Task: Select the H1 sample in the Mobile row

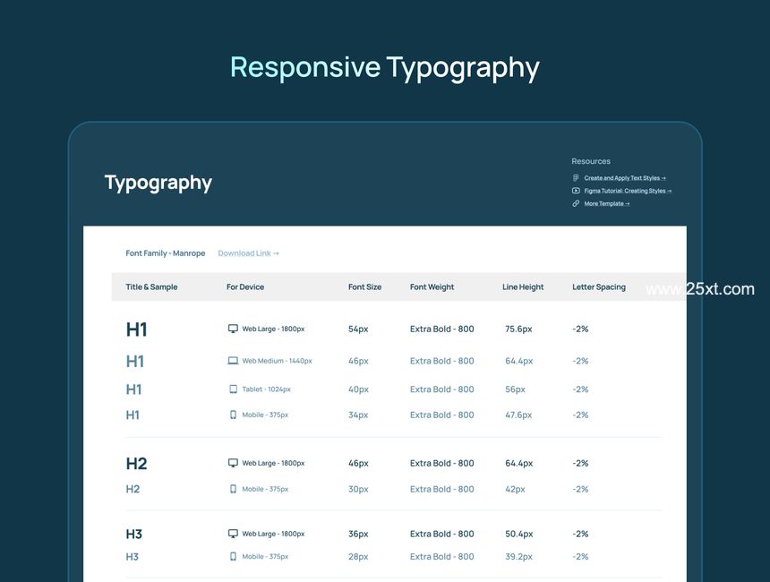Action: [x=133, y=415]
